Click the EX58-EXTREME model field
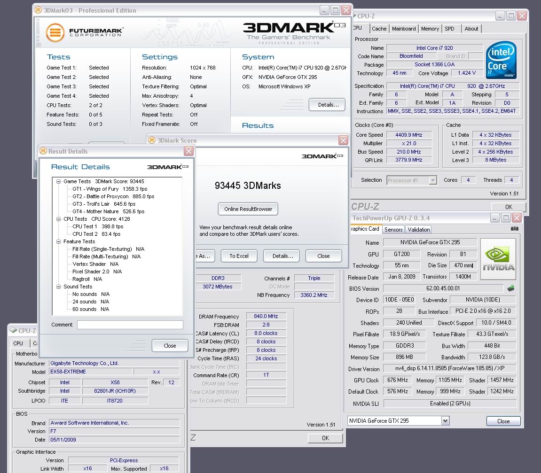This screenshot has height=473, width=541. click(x=91, y=372)
